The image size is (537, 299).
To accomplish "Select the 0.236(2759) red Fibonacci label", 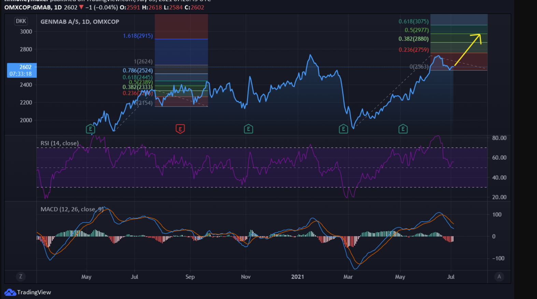I will 413,50.
